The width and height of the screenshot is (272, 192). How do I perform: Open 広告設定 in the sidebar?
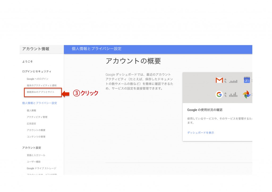click(31, 123)
